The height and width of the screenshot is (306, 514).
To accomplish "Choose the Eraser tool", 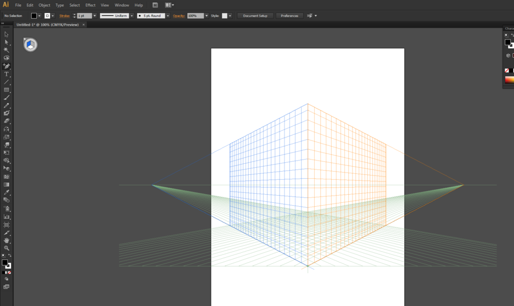I will [6, 121].
